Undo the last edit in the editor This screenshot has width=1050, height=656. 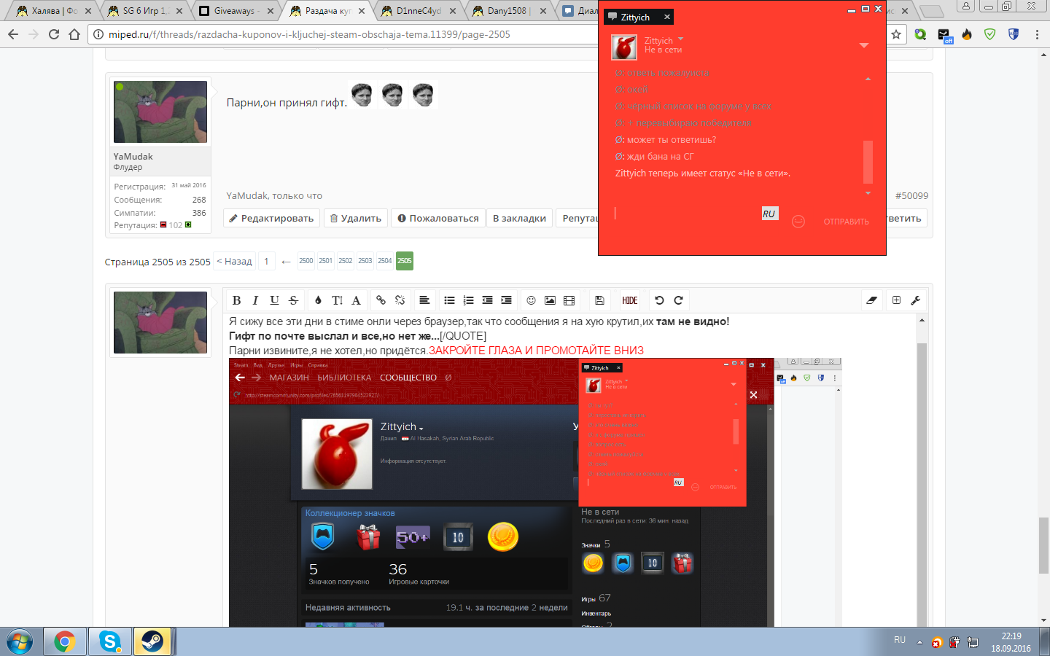tap(659, 300)
